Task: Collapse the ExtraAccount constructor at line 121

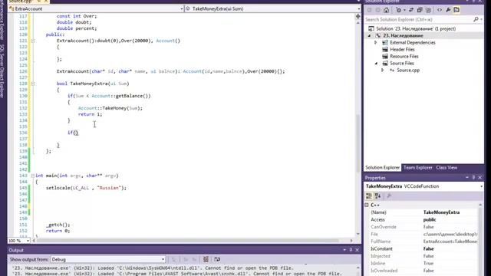Action: coord(32,41)
